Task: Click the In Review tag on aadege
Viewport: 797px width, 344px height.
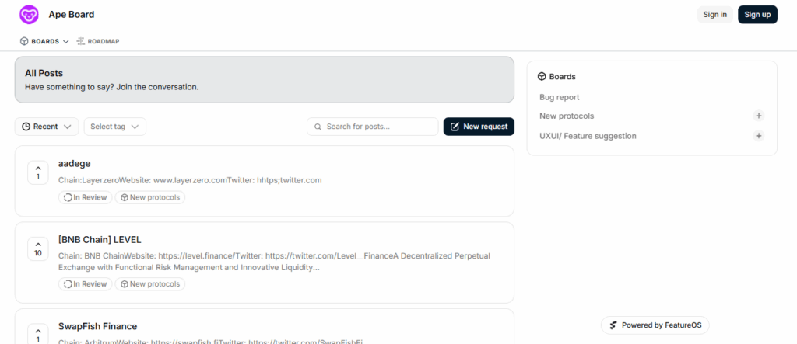Action: point(86,197)
